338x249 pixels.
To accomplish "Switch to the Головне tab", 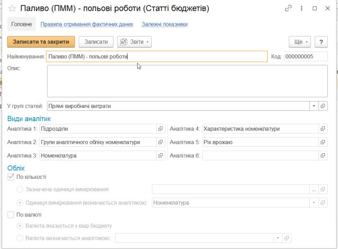I will 21,24.
